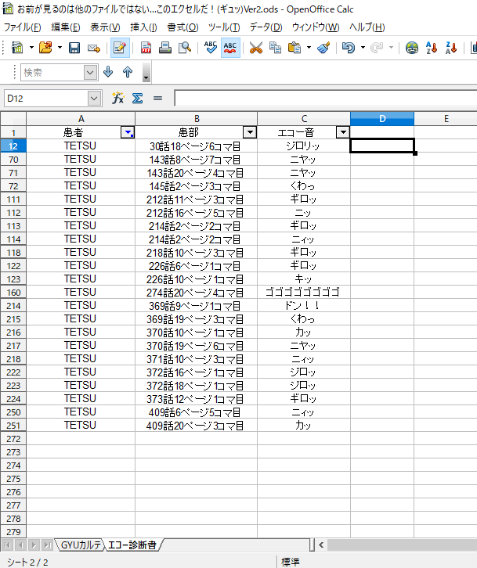Open the Page Preview icon
This screenshot has width=477, height=568.
point(185,48)
